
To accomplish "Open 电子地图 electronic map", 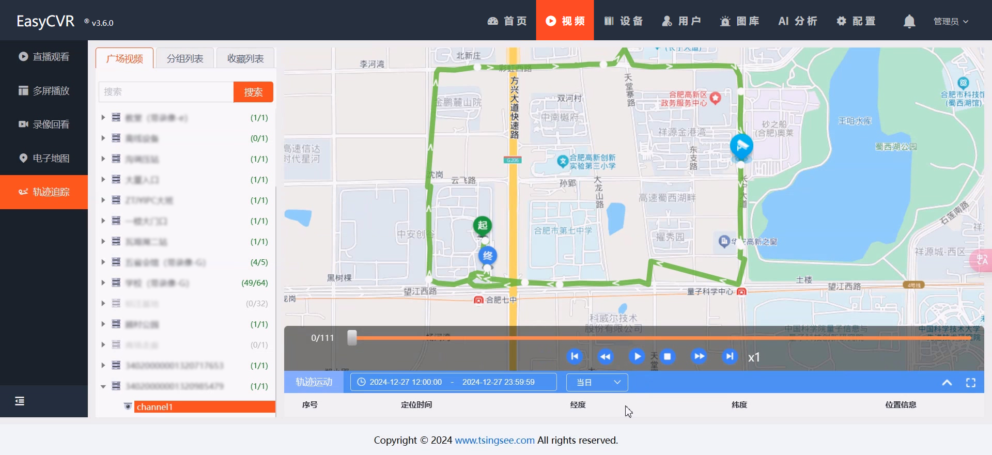I will coord(44,158).
